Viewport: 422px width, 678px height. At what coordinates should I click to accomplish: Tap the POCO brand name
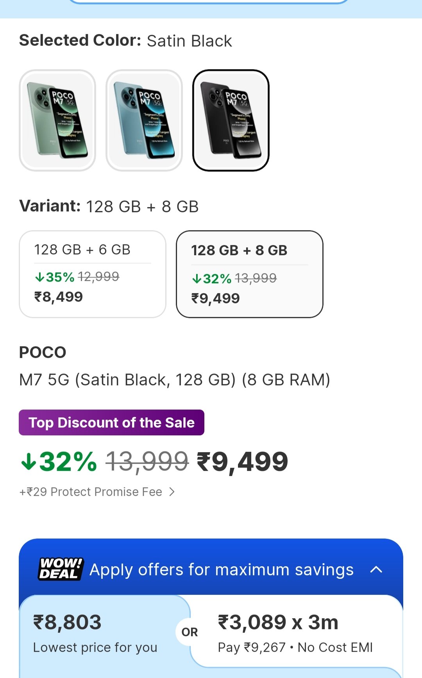[43, 352]
